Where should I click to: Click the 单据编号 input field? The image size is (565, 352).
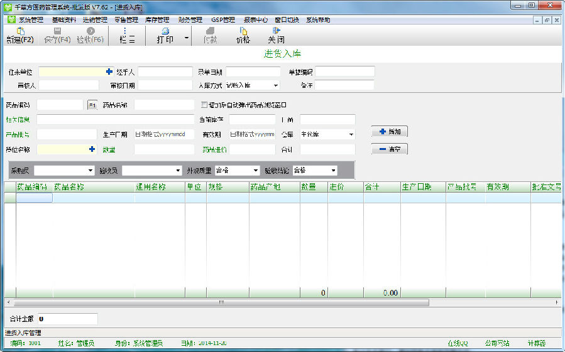tap(345, 72)
